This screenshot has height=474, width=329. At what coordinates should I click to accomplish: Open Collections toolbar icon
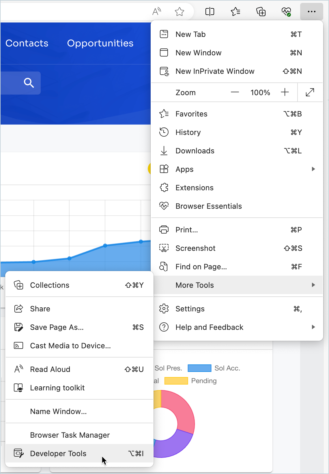click(261, 12)
